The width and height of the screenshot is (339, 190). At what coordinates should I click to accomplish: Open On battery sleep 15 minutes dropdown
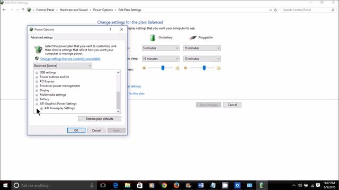pyautogui.click(x=160, y=59)
